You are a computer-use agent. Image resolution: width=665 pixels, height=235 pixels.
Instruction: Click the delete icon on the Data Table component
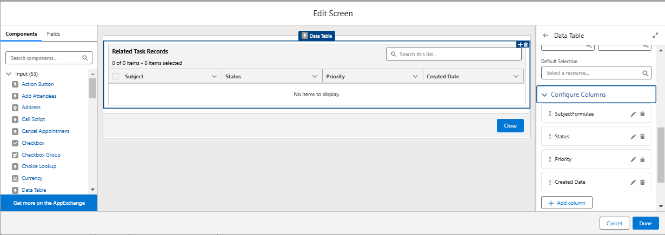click(x=526, y=45)
